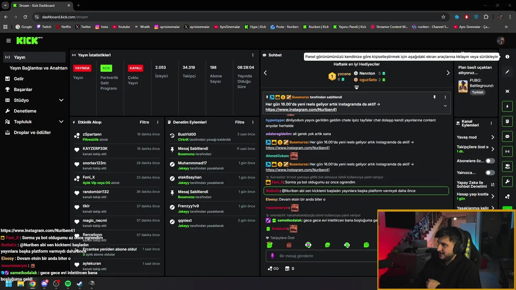Open Chrome from the Windows taskbar
Screen dimensions: 516x290
click(x=32, y=284)
